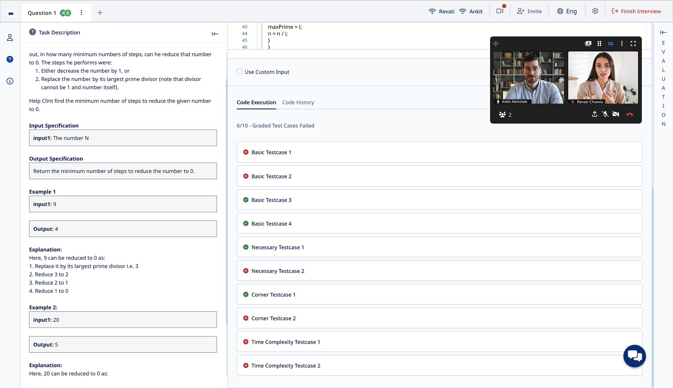The image size is (673, 388).
Task: Click the candidate avatars A R badge
Action: pyautogui.click(x=65, y=13)
